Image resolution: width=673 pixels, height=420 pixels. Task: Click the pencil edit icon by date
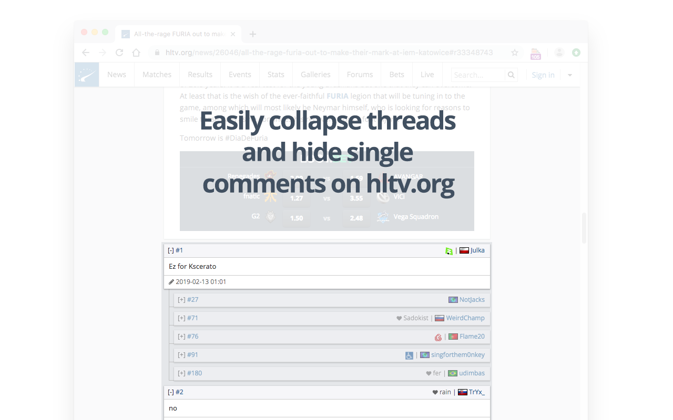[x=171, y=282]
